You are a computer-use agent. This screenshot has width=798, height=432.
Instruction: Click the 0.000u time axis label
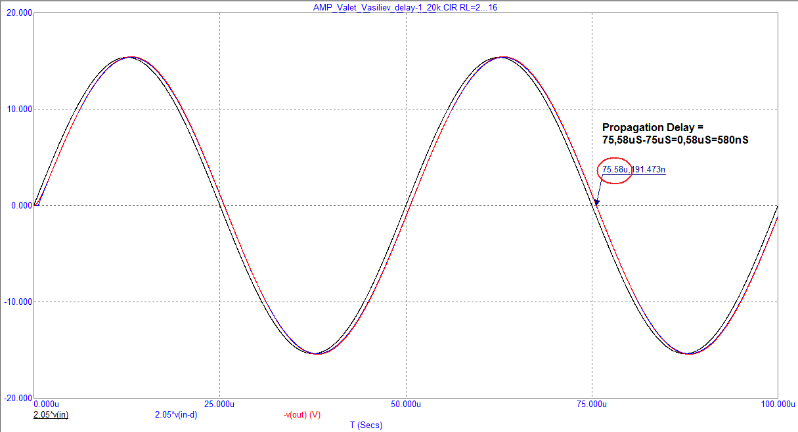point(46,406)
